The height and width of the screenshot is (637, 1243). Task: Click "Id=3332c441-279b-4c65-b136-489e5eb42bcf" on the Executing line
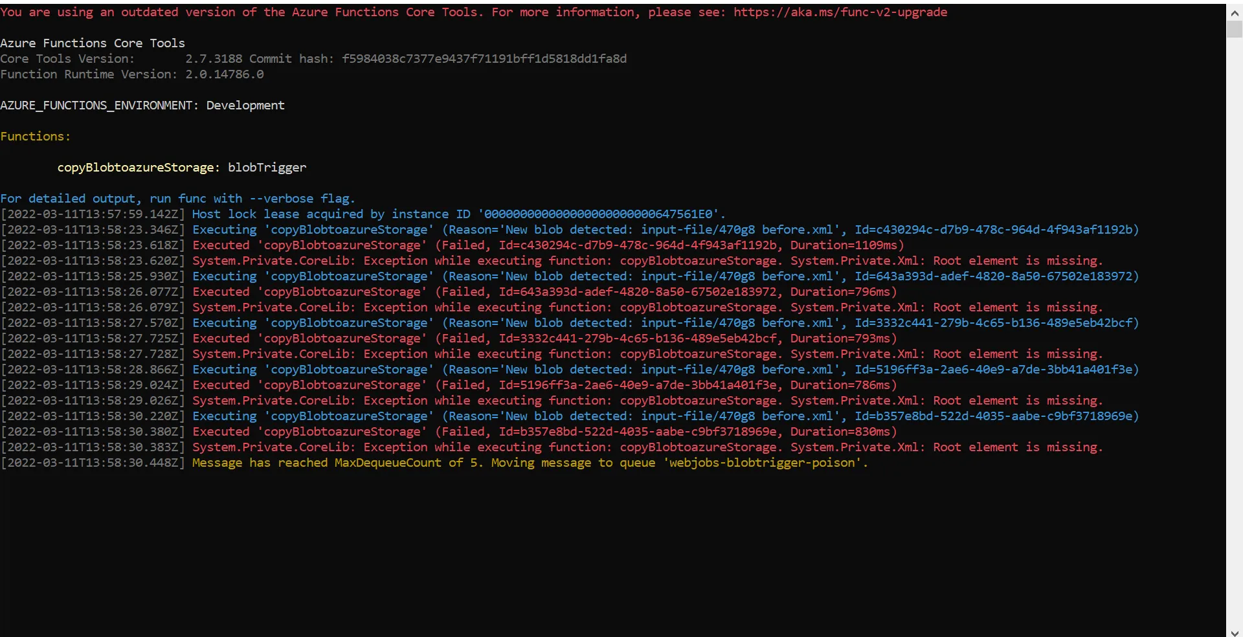(x=993, y=323)
